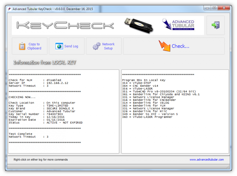
Task: Click 'Customer : Advanced Tubular' line
Action: pyautogui.click(x=42, y=111)
